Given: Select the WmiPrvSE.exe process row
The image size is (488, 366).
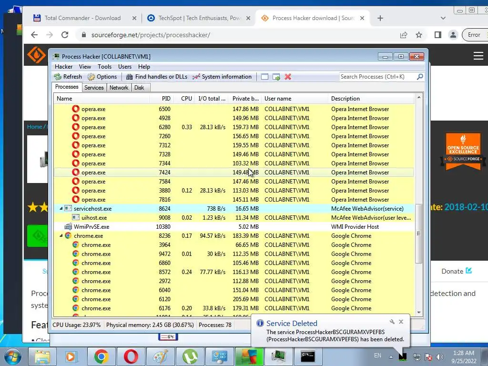Looking at the screenshot, I should point(234,226).
